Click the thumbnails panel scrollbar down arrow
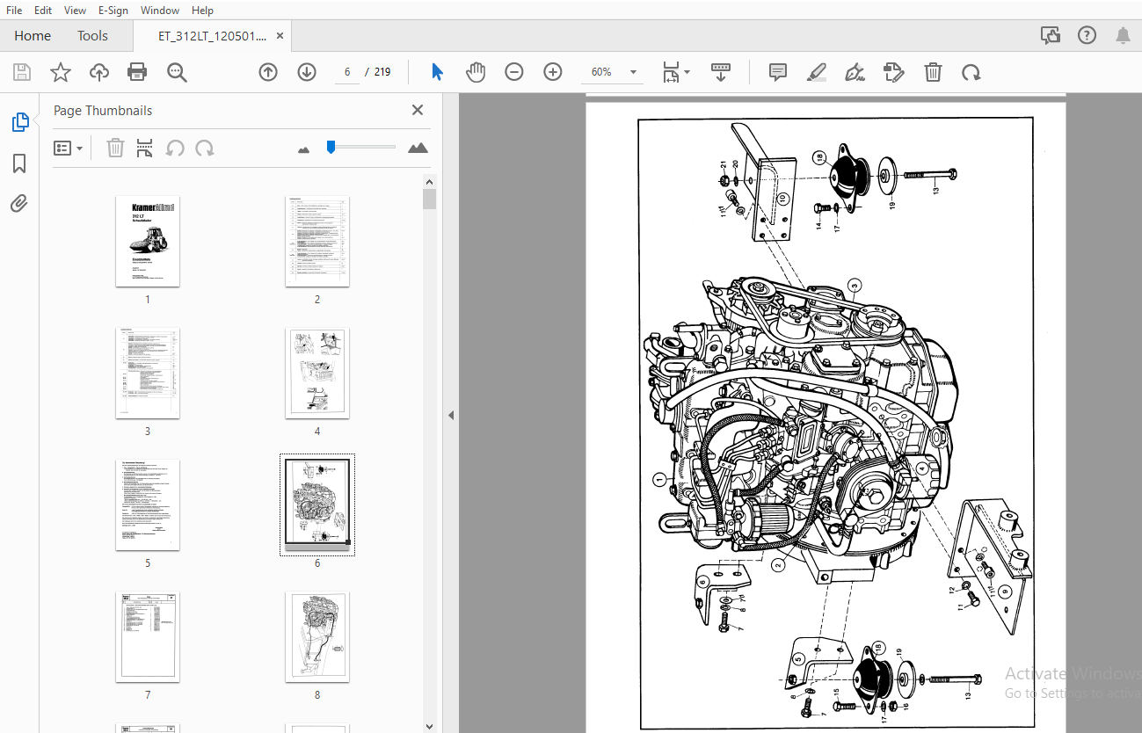This screenshot has height=733, width=1142. [x=430, y=725]
